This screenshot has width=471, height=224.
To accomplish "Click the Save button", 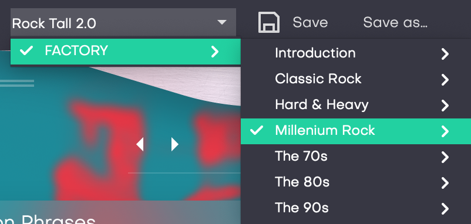I will [310, 22].
